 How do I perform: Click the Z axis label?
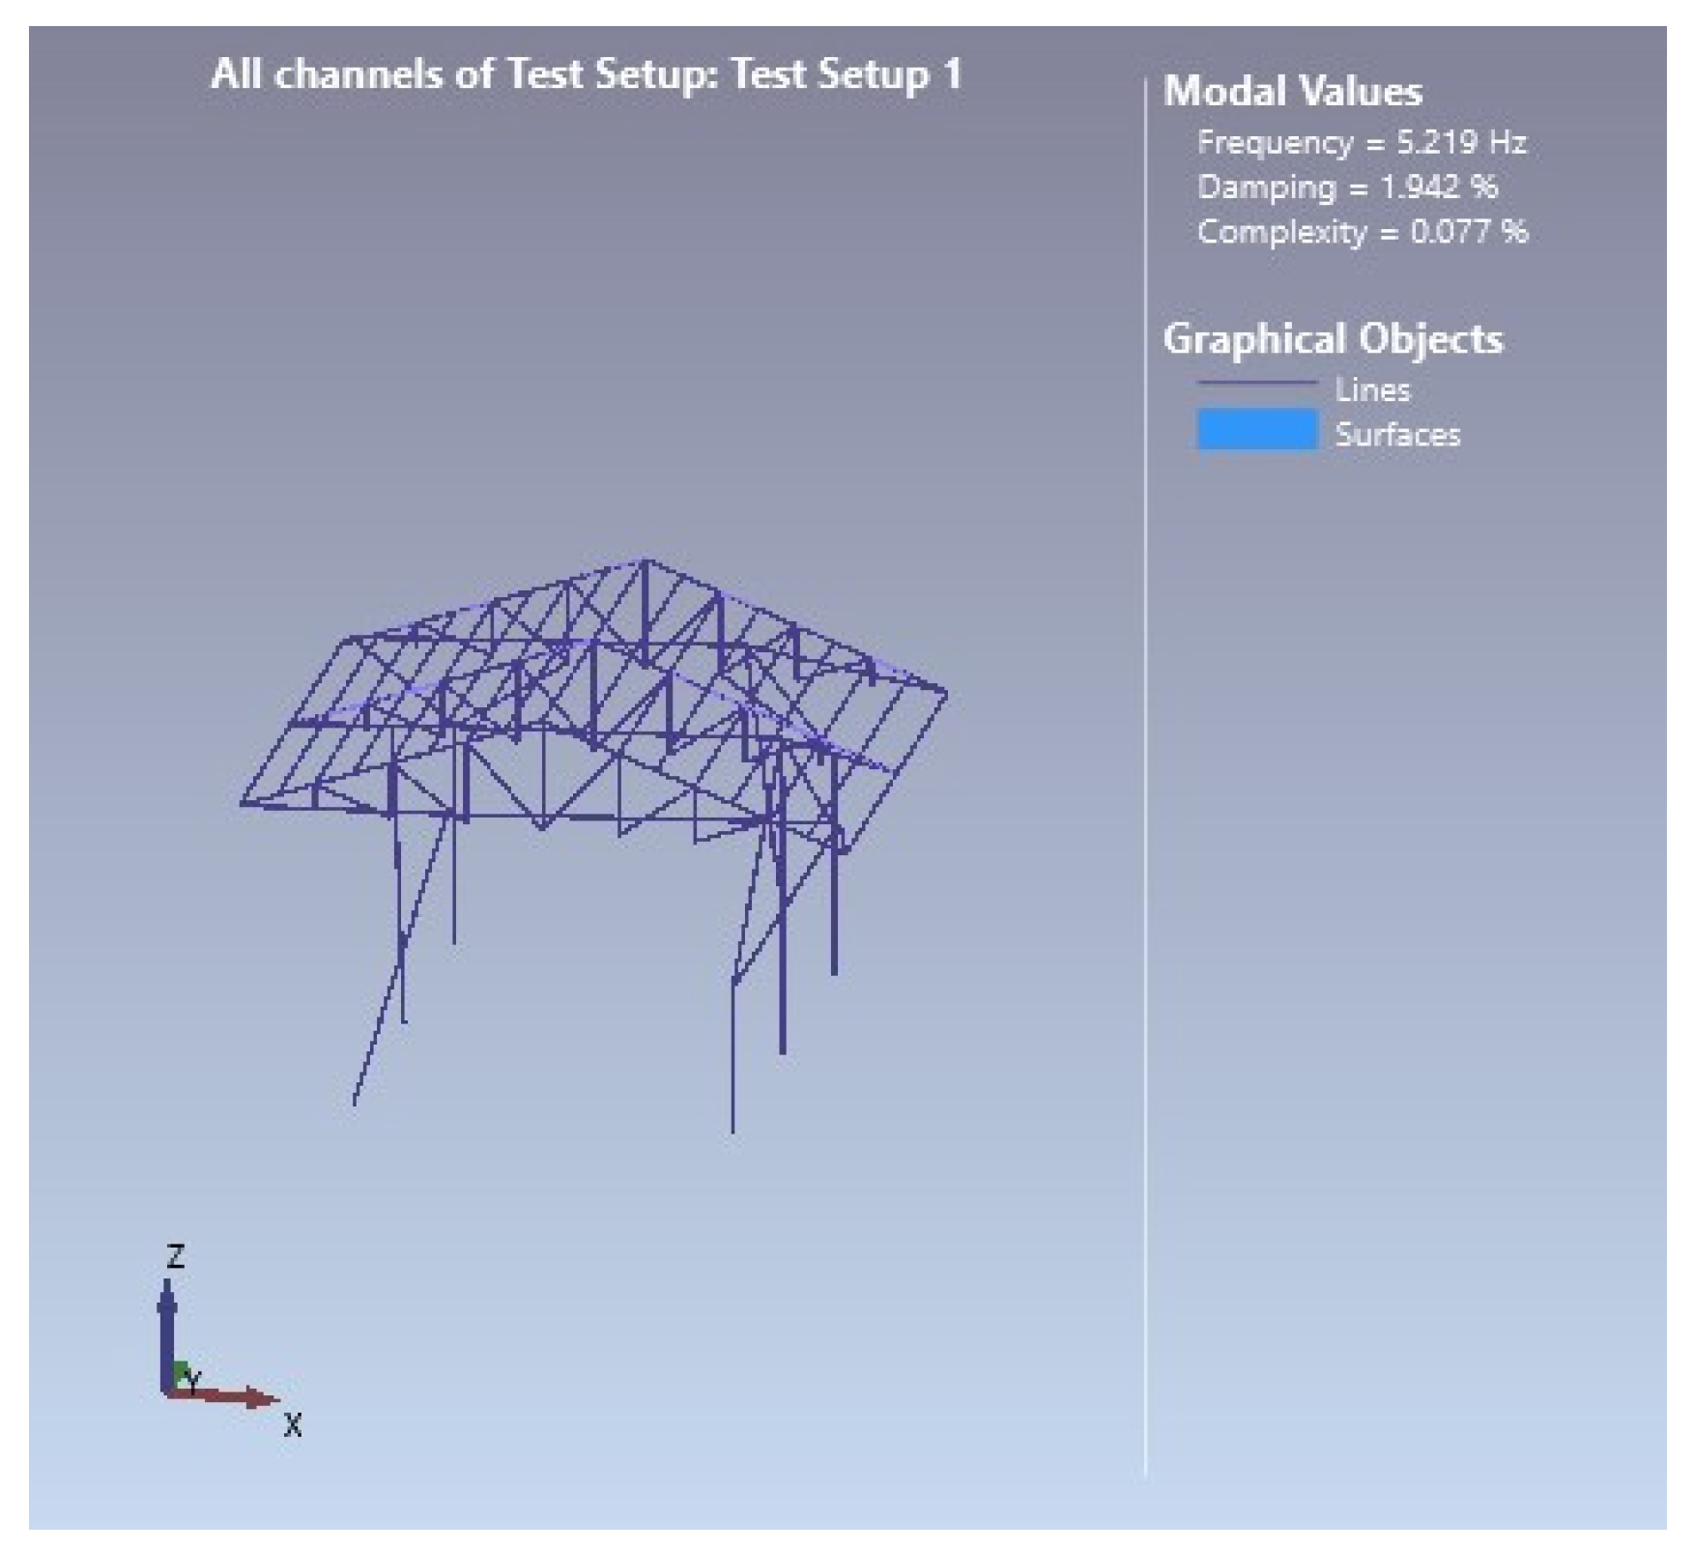(175, 1256)
